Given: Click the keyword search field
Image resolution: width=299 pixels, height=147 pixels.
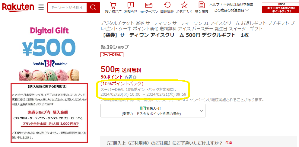Looking at the screenshot, I should (67, 8).
